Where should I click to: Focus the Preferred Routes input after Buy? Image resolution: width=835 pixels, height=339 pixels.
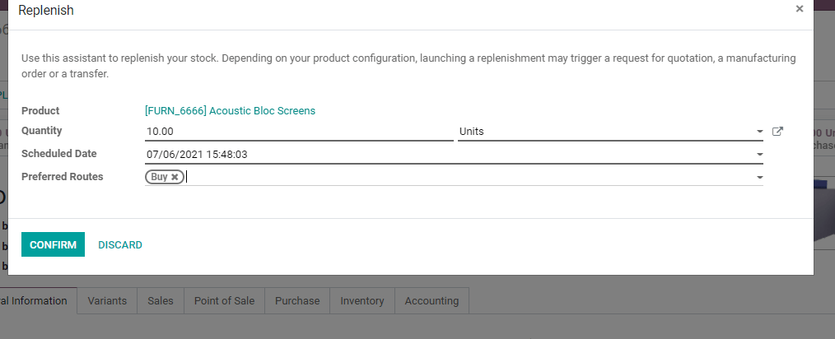pos(469,177)
